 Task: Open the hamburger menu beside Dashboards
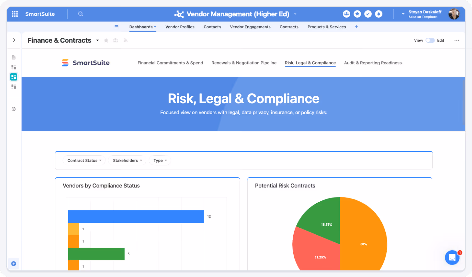coord(116,27)
